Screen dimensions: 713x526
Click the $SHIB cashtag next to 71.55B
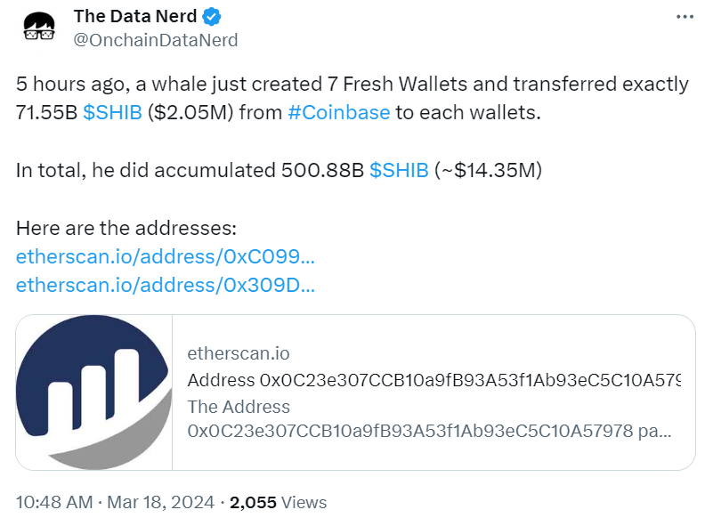tap(112, 112)
